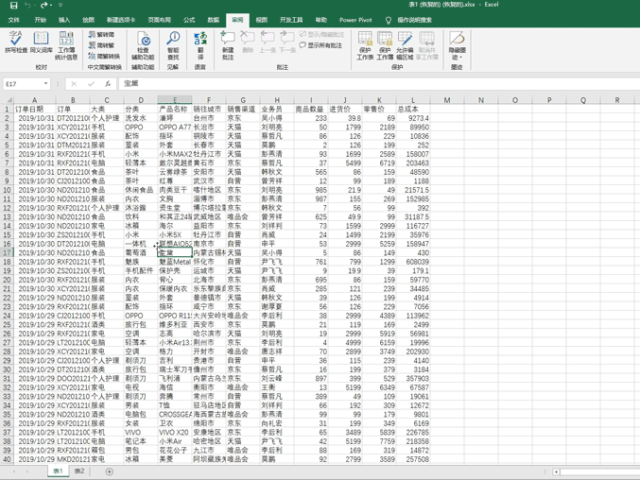The width and height of the screenshot is (640, 480).
Task: Check accessibility (检查辅助功能)
Action: 143,45
